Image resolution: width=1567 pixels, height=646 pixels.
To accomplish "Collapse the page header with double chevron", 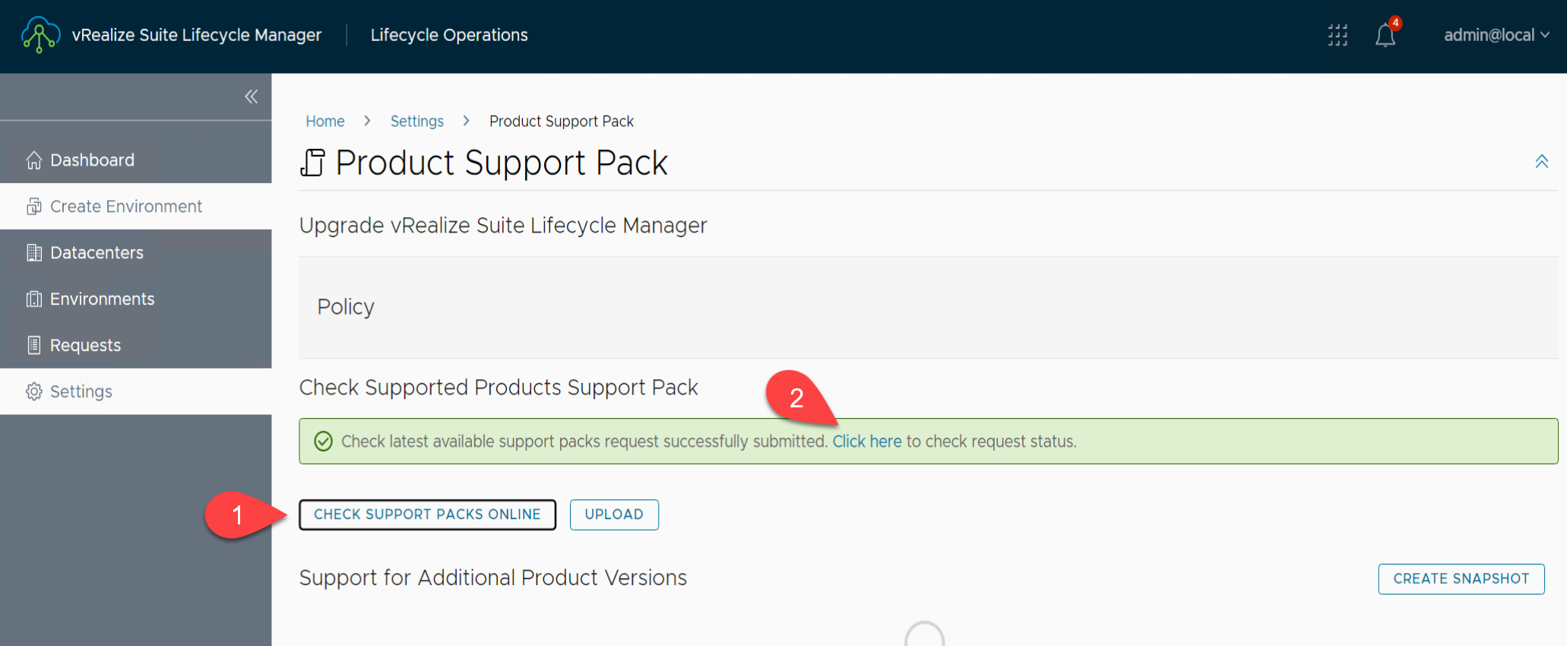I will pyautogui.click(x=1541, y=161).
